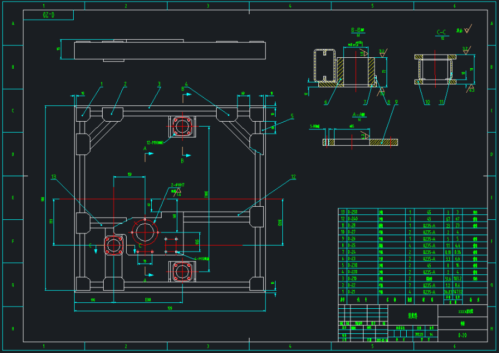The image size is (499, 353).
Task: Select the 36.83 unit weight cell
Action: [x=448, y=292]
